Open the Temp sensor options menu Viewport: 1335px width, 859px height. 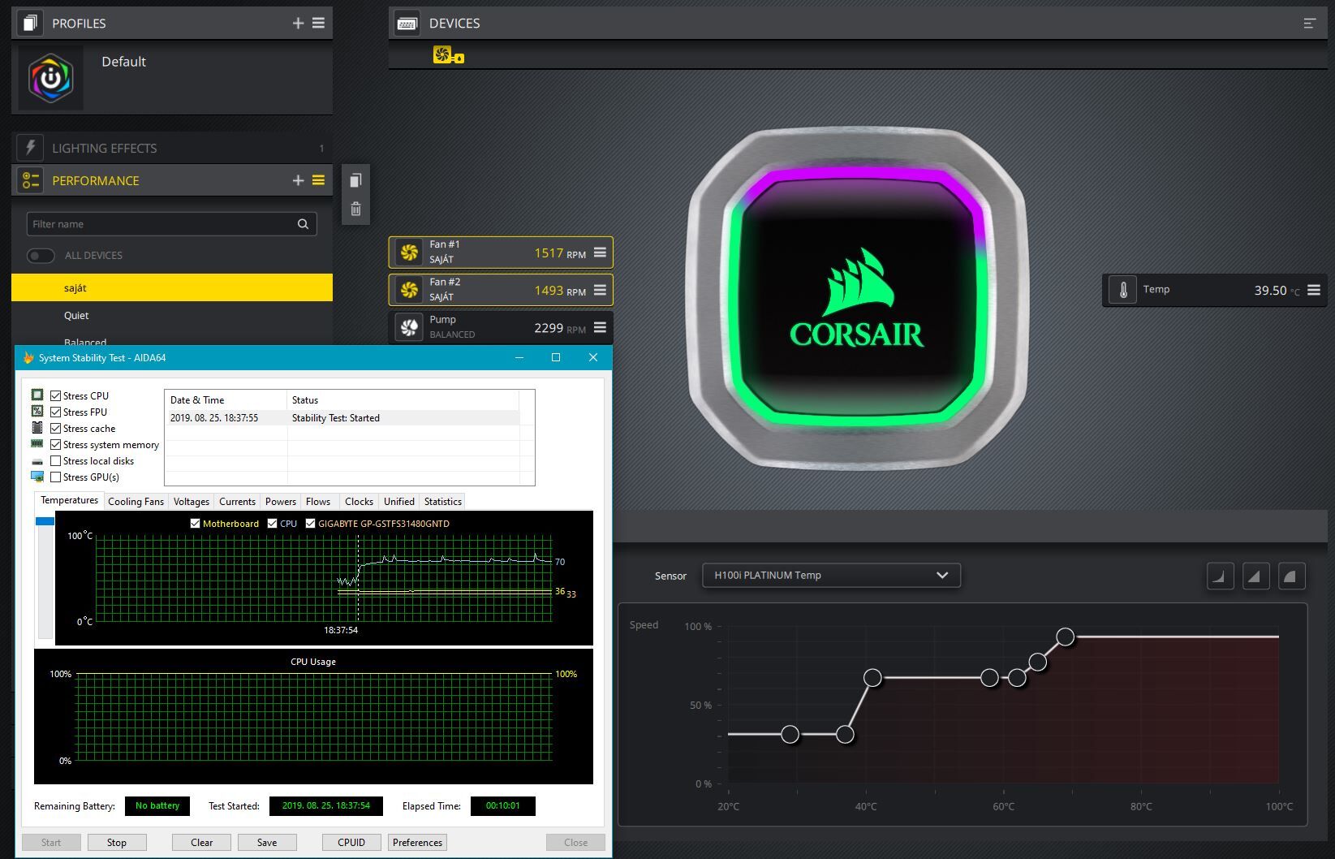1314,290
